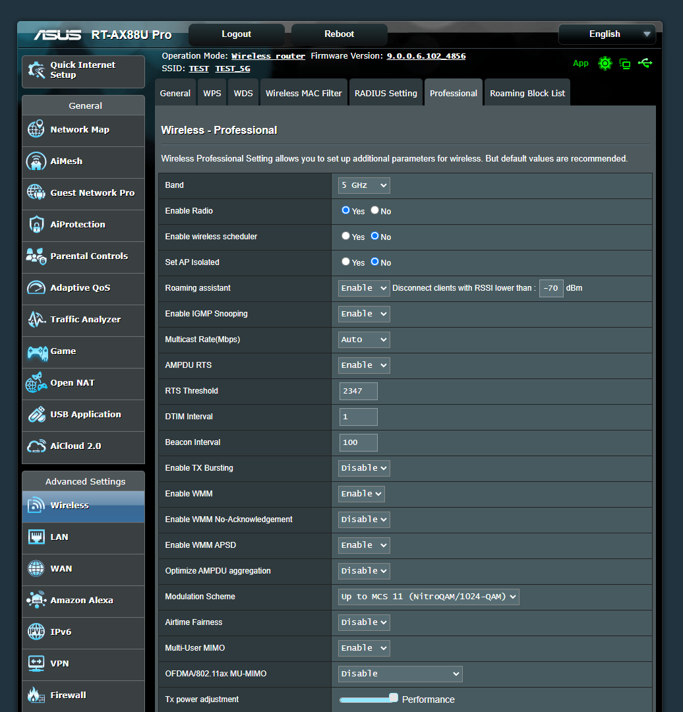
Task: Open Guest Network Pro icon
Action: tap(36, 193)
